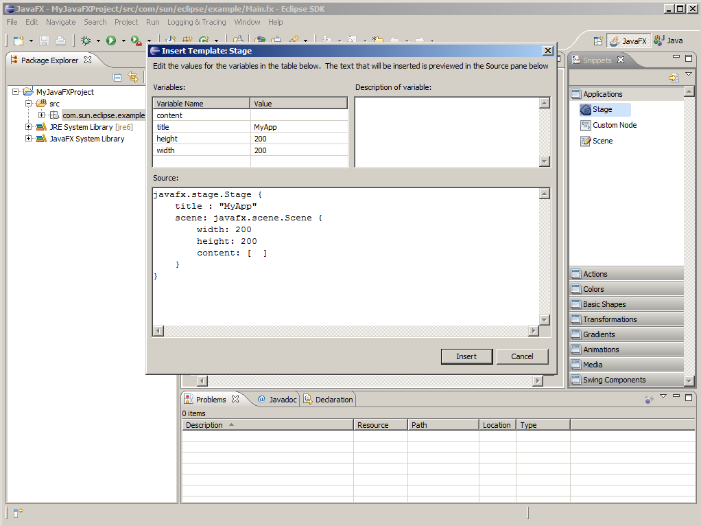Click the Debug bug icon in toolbar
Screen dimensions: 701x526
tap(86, 41)
